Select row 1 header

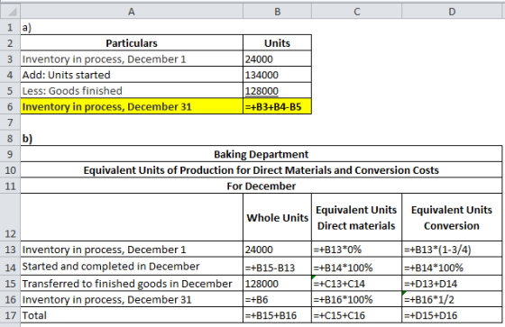[10, 27]
